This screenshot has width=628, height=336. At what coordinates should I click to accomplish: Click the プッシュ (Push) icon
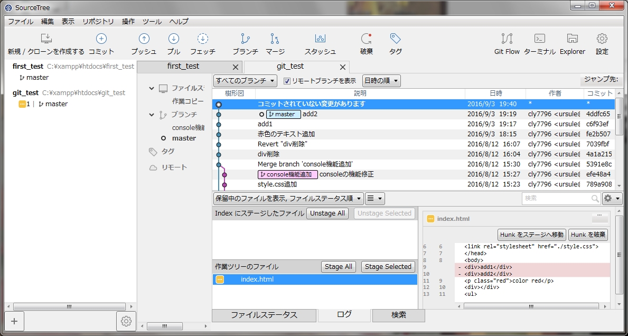144,43
